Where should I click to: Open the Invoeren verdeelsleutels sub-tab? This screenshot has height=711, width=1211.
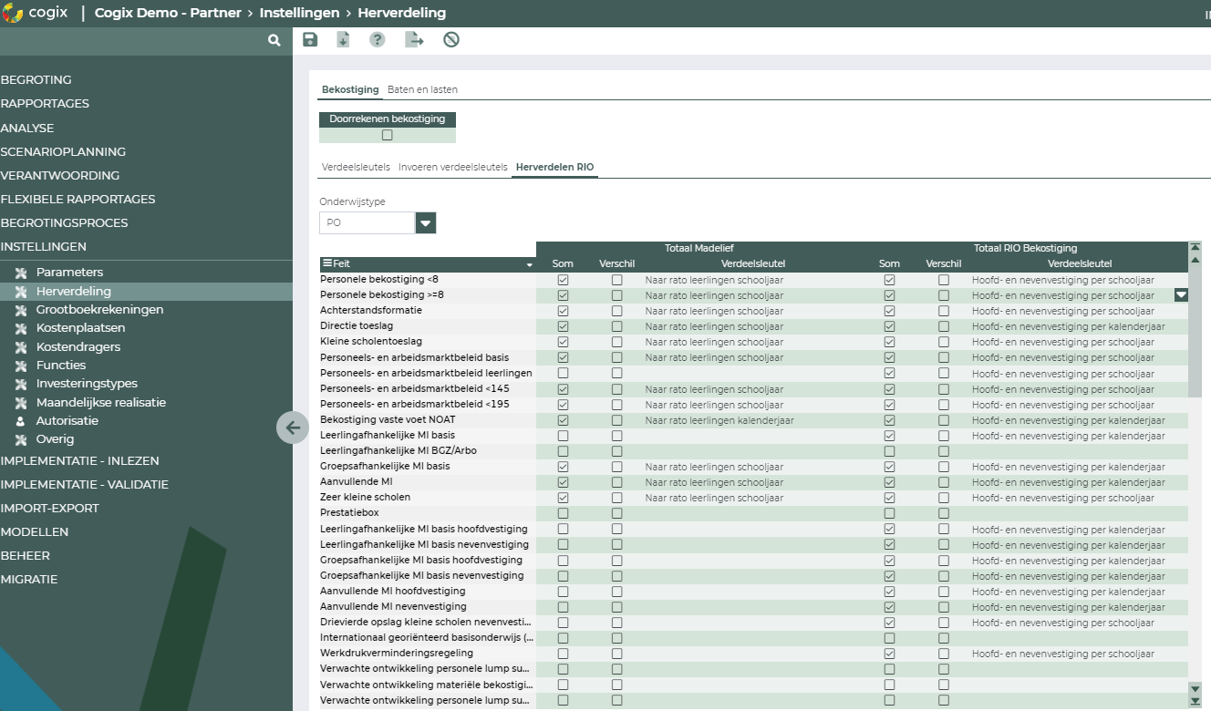[x=453, y=168]
